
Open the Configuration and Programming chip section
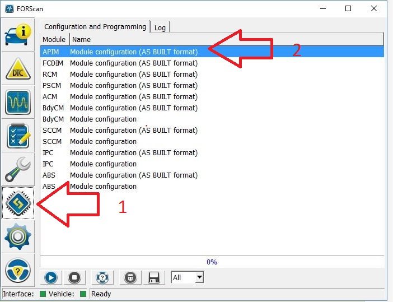click(18, 203)
